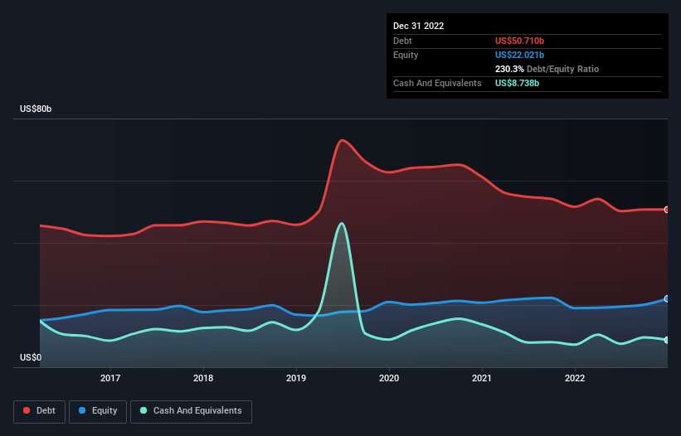Click the red Debt legend dot
Screen dimensions: 681x436
(x=27, y=410)
